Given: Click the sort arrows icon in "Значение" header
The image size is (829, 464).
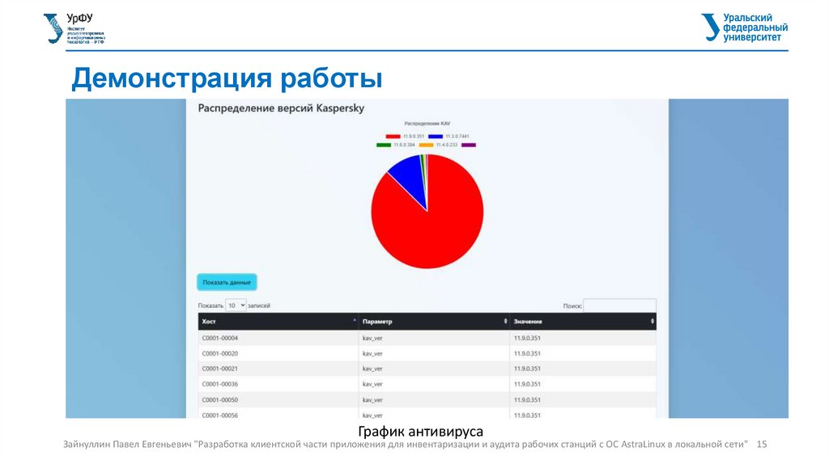Looking at the screenshot, I should coord(652,321).
